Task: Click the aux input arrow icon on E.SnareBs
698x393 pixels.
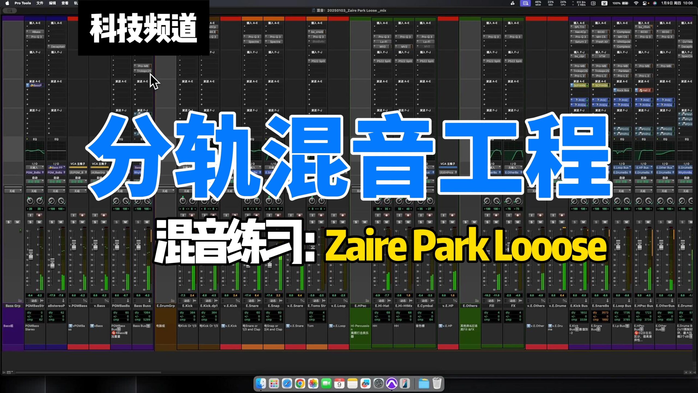Action: click(607, 300)
